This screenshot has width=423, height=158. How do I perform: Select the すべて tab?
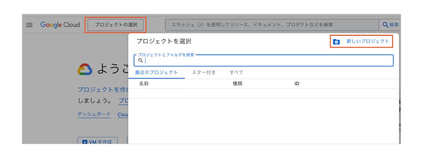(x=236, y=72)
